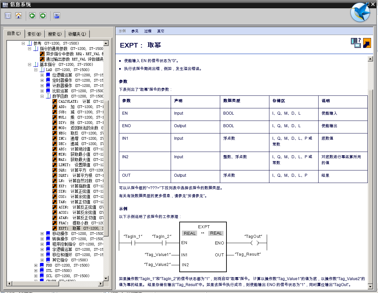Go to the help home page
This screenshot has width=378, height=293.
(x=18, y=16)
